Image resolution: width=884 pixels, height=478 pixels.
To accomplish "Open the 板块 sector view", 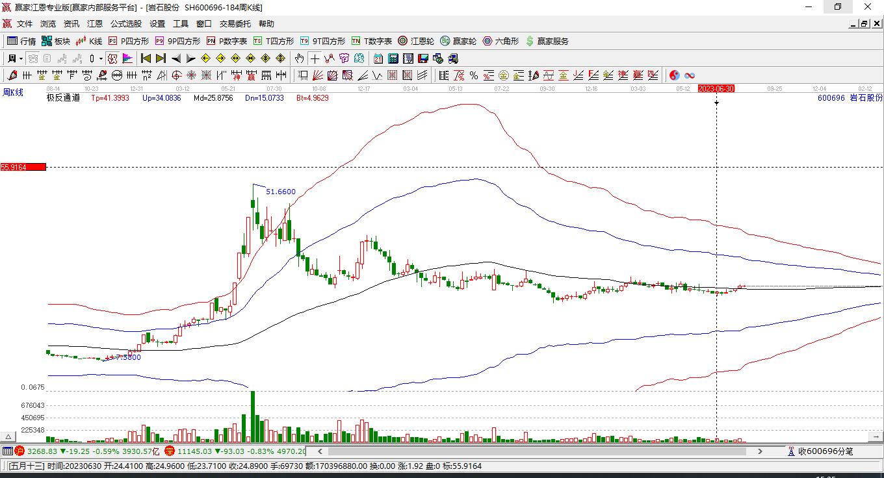I will pos(56,41).
